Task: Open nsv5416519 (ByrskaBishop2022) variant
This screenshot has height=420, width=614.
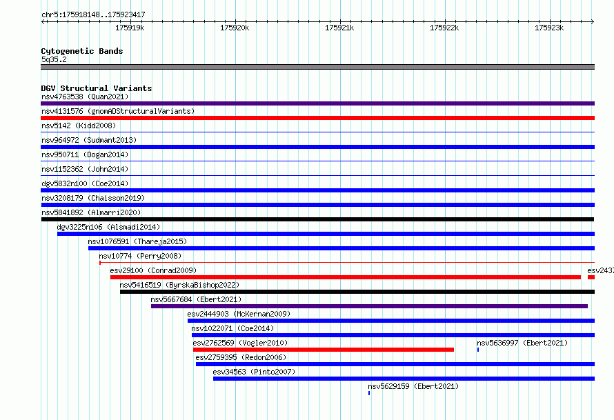Action: pyautogui.click(x=179, y=285)
